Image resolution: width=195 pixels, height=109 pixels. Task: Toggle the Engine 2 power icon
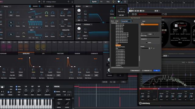click(x=73, y=6)
